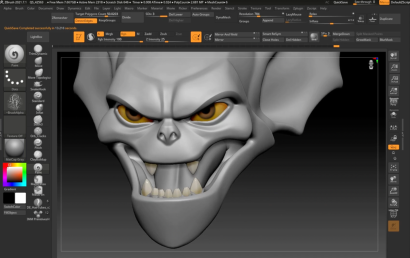Adjust the Rgb Intensity slider
410x258 pixels.
(x=120, y=39)
